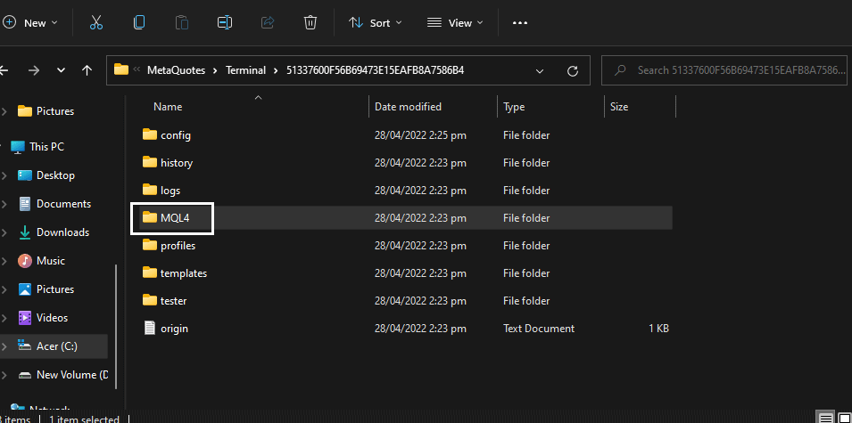Viewport: 852px width, 423px height.
Task: Sort by Date modified column header
Action: click(408, 107)
